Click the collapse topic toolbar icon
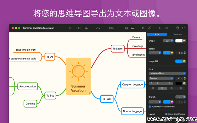 tap(161, 28)
